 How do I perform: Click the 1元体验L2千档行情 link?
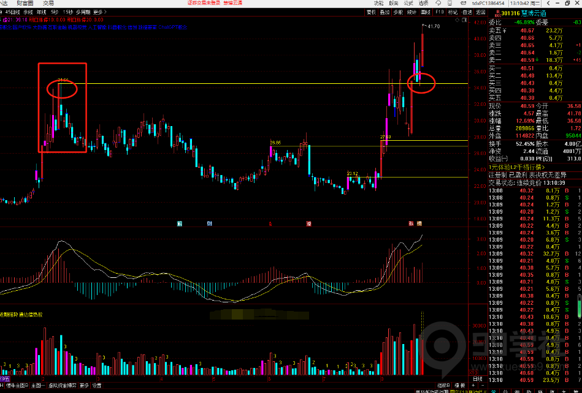(515, 167)
